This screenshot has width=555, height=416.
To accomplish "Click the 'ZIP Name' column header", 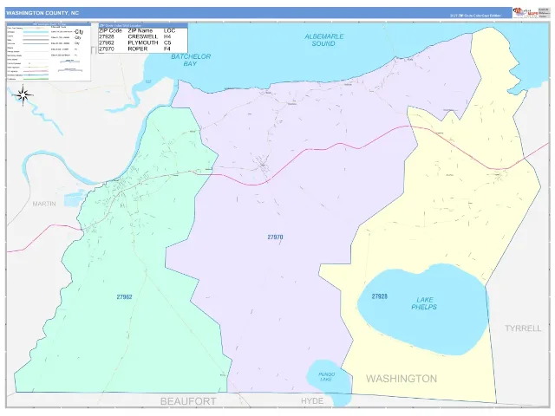I will [x=140, y=31].
